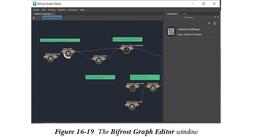Click the standard_surface_mat node on left
The width and height of the screenshot is (253, 137).
pos(51,59)
